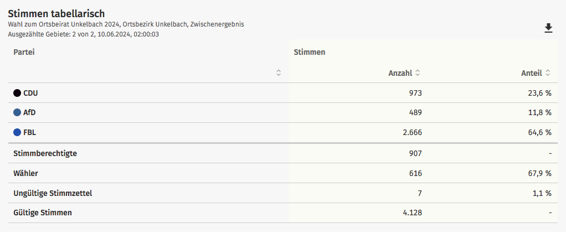Sort by Anzahl sort arrows
Screen dimensions: 566x233
point(417,73)
